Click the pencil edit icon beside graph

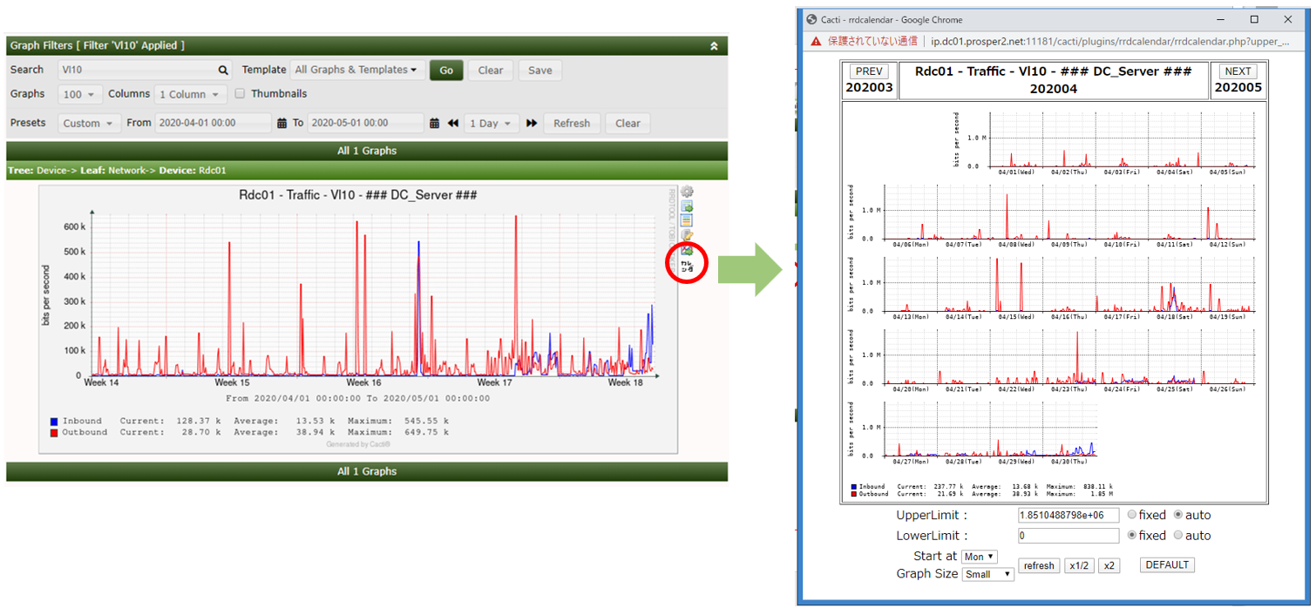pos(687,235)
